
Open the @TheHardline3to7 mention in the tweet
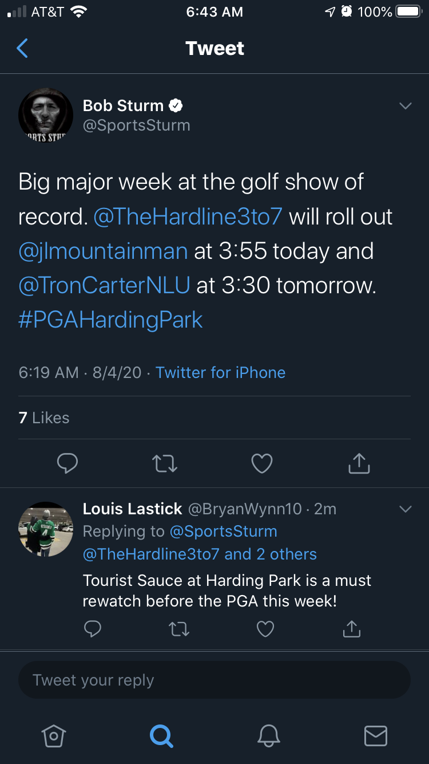click(188, 217)
